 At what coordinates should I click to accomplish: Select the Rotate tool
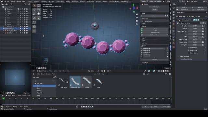pyautogui.click(x=39, y=10)
